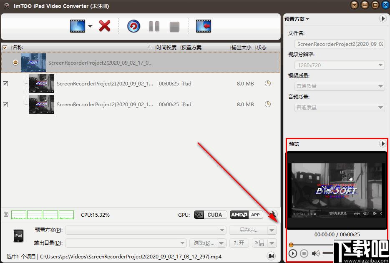Stop the preview playback
The height and width of the screenshot is (263, 390).
click(x=304, y=253)
